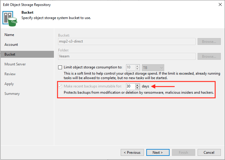Decrease immutable days with down arrow

[137, 88]
